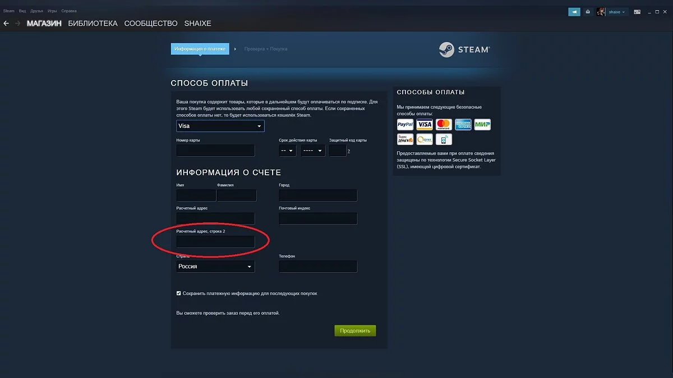This screenshot has width=673, height=378.
Task: Switch to Big Picture mode icon
Action: tap(637, 11)
